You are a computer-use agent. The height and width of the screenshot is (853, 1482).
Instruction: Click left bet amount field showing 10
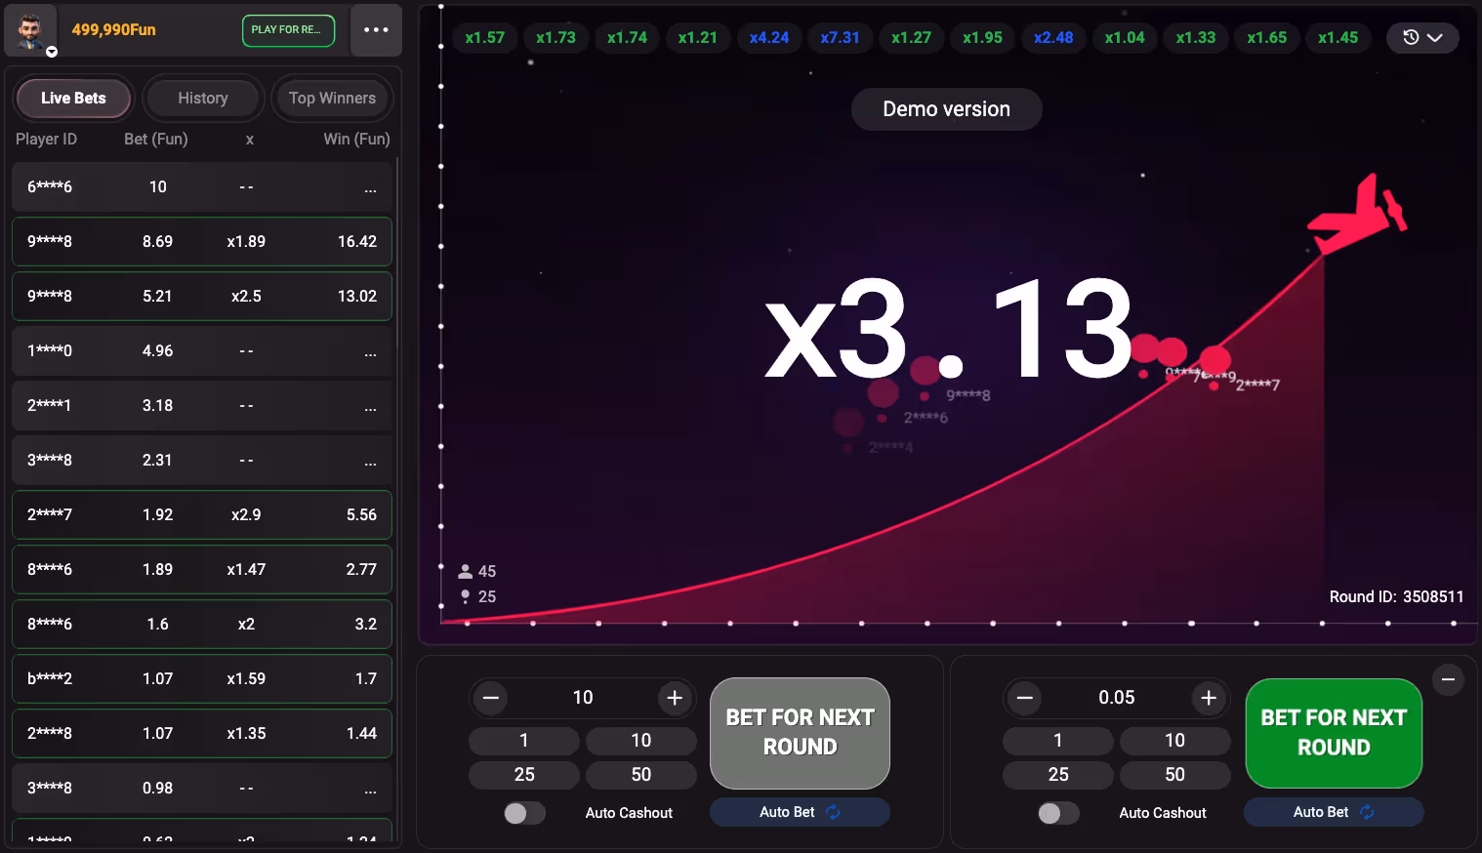click(x=583, y=698)
